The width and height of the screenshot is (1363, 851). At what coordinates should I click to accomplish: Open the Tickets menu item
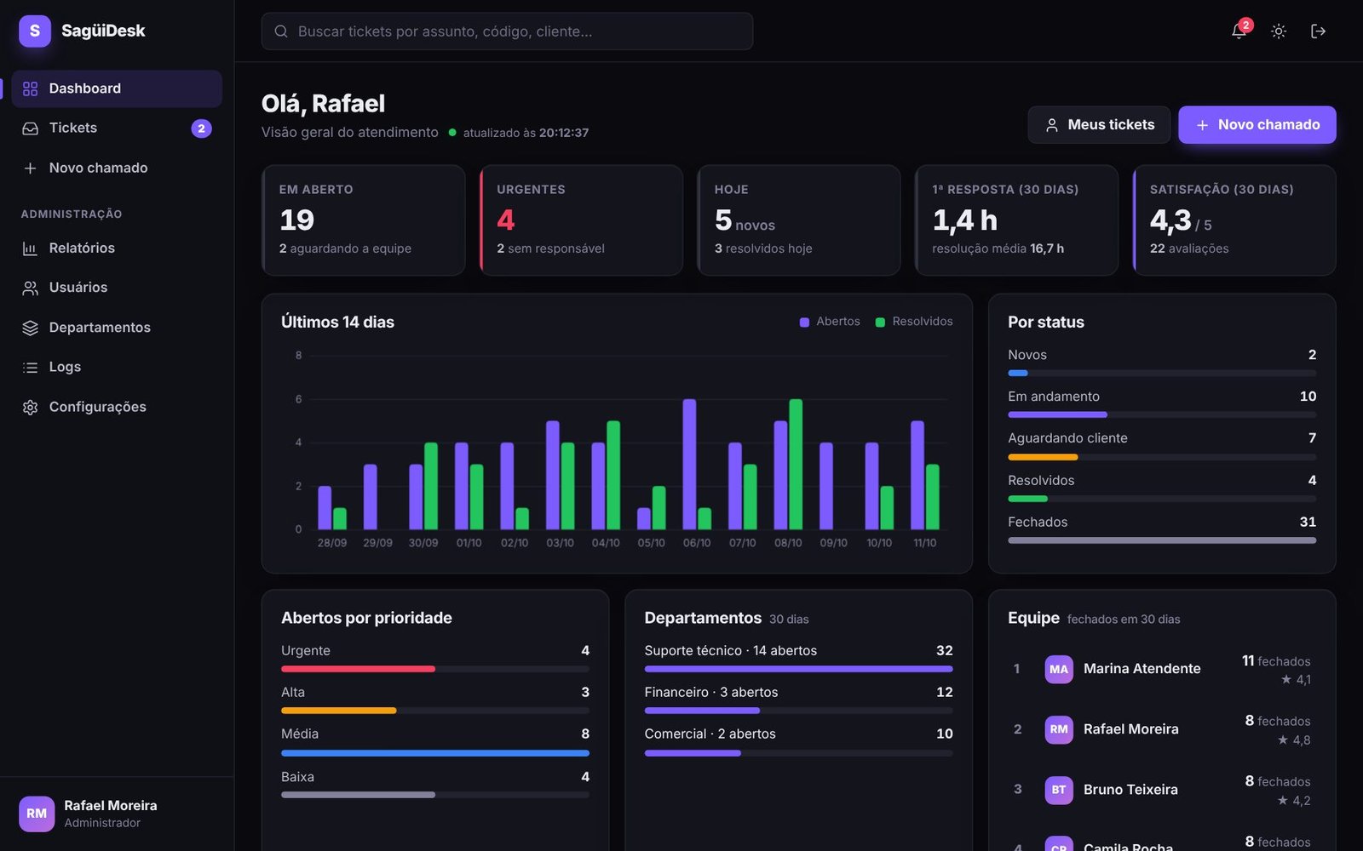[x=117, y=129]
